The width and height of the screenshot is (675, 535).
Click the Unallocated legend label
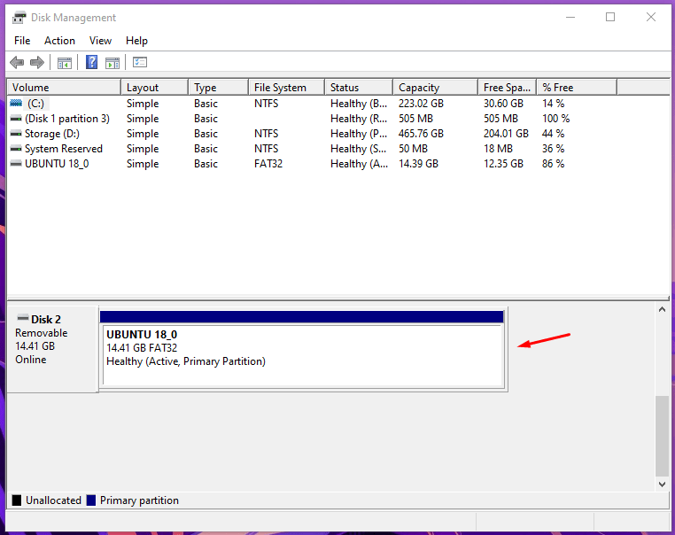(x=53, y=500)
